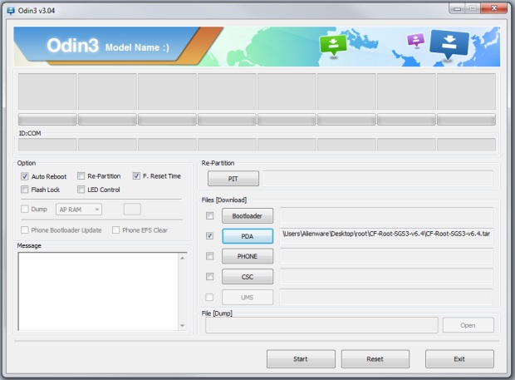The width and height of the screenshot is (515, 380).
Task: Click the first ID:COM port slot
Action: pos(47,145)
